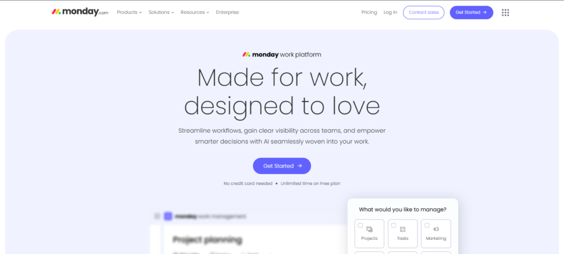Check the Marketing checkbox
The height and width of the screenshot is (254, 564).
click(x=427, y=225)
